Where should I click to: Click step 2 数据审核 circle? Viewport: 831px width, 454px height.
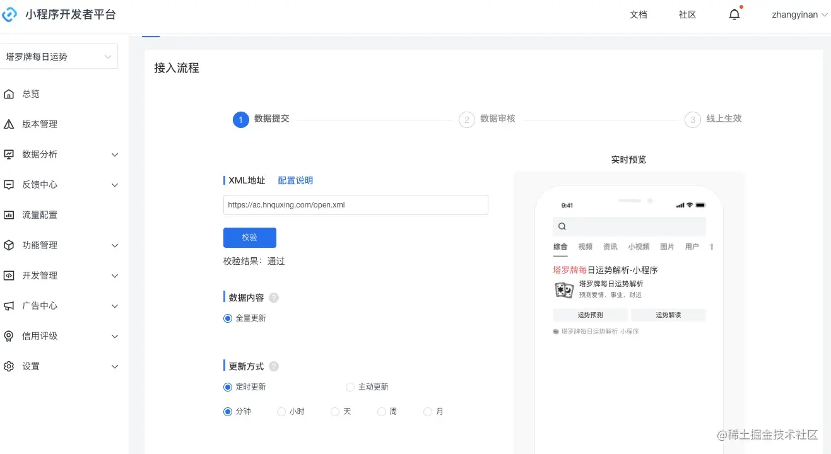[467, 119]
